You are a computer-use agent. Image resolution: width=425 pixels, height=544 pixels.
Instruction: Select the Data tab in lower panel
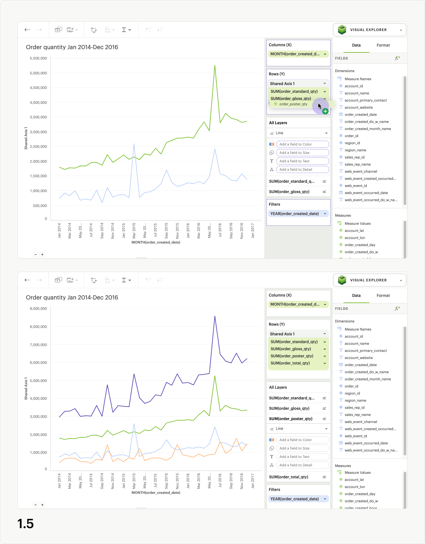(356, 296)
